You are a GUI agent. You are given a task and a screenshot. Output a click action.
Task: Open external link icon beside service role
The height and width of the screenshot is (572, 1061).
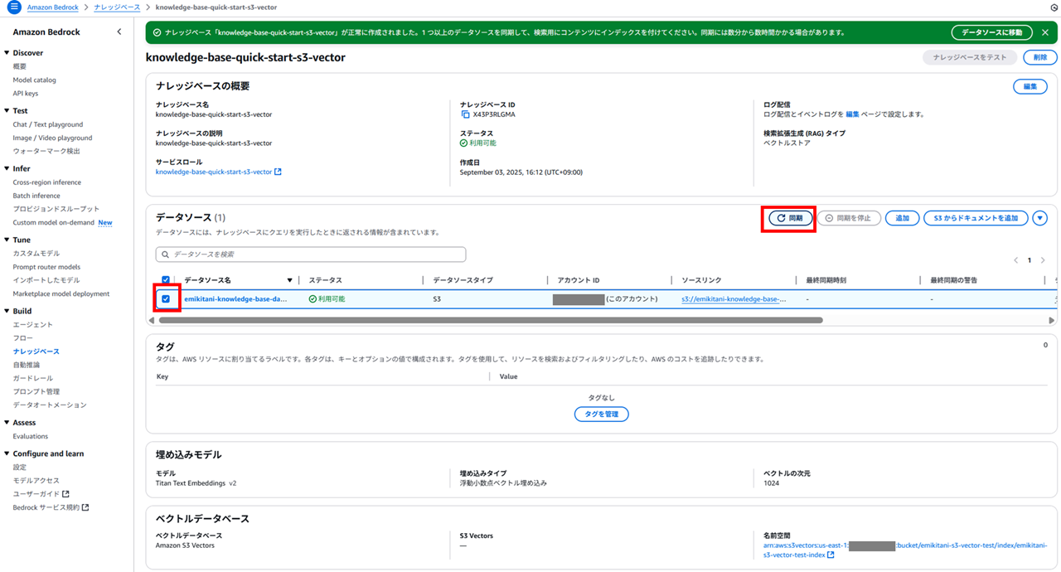[278, 172]
